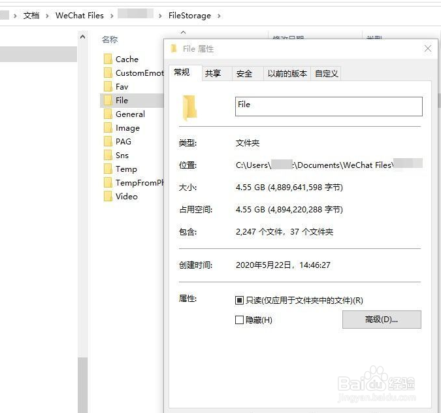Image resolution: width=441 pixels, height=413 pixels.
Task: Click the General folder name
Action: [x=130, y=114]
